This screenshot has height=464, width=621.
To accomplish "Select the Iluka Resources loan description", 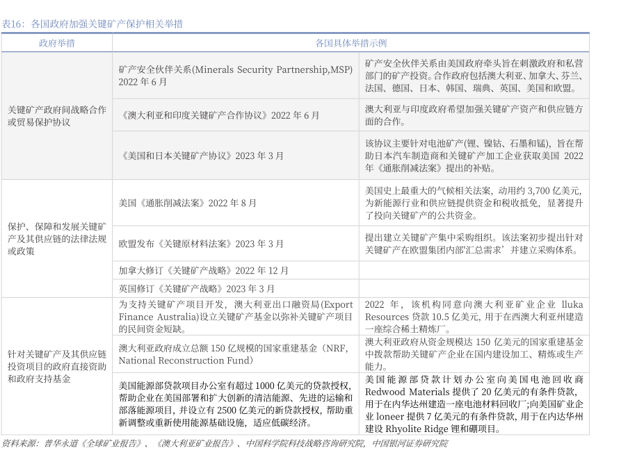I will [x=474, y=317].
